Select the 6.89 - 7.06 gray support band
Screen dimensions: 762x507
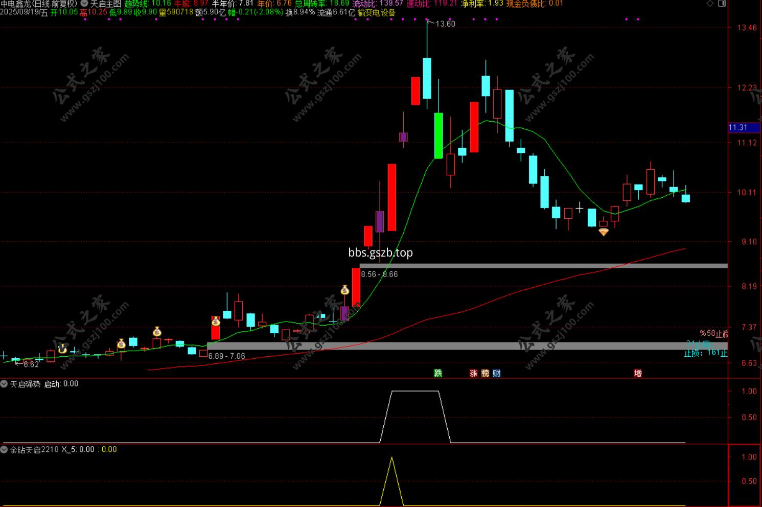467,346
